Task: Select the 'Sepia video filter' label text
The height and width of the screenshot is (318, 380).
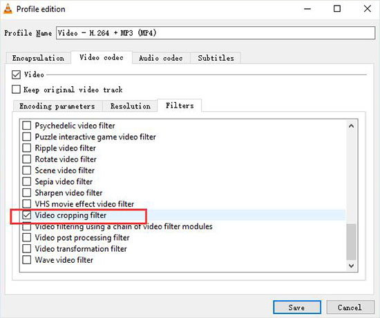Action: click(64, 181)
